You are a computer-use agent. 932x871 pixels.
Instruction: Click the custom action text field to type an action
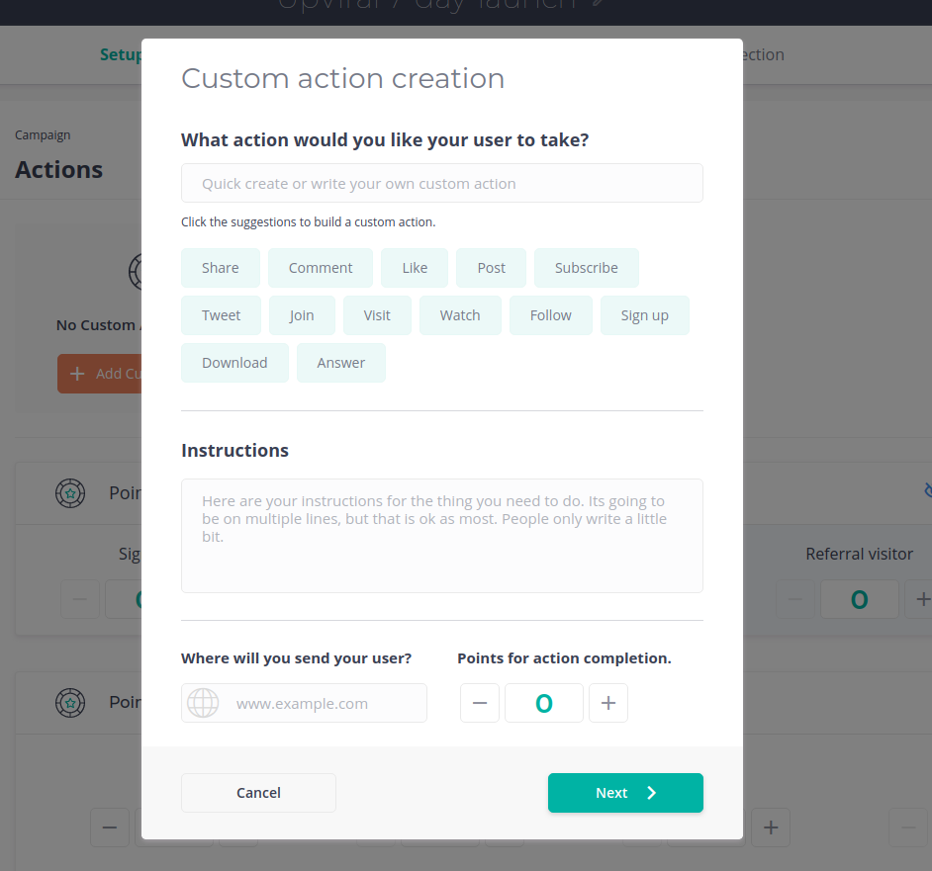(441, 183)
